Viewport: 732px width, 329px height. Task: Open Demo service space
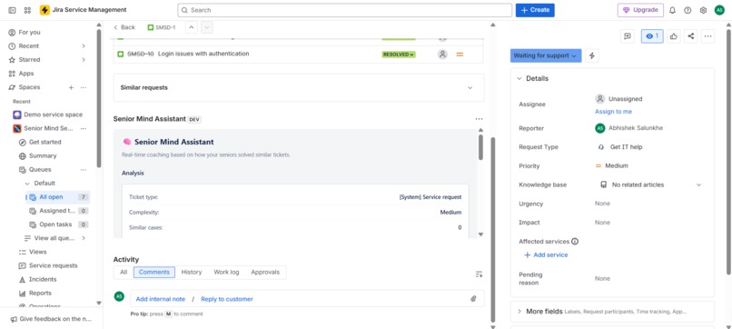pos(47,115)
